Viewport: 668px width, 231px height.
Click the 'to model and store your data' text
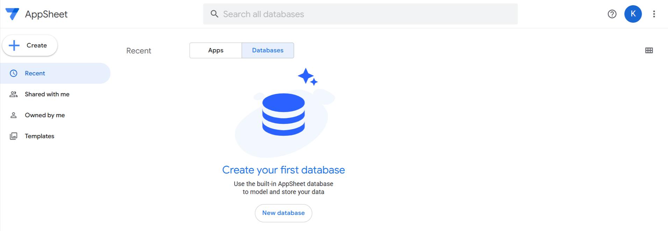(283, 192)
